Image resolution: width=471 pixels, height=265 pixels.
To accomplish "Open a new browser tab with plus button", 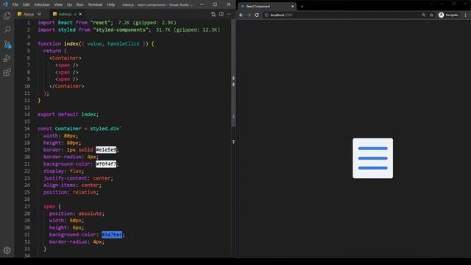I will coord(302,7).
